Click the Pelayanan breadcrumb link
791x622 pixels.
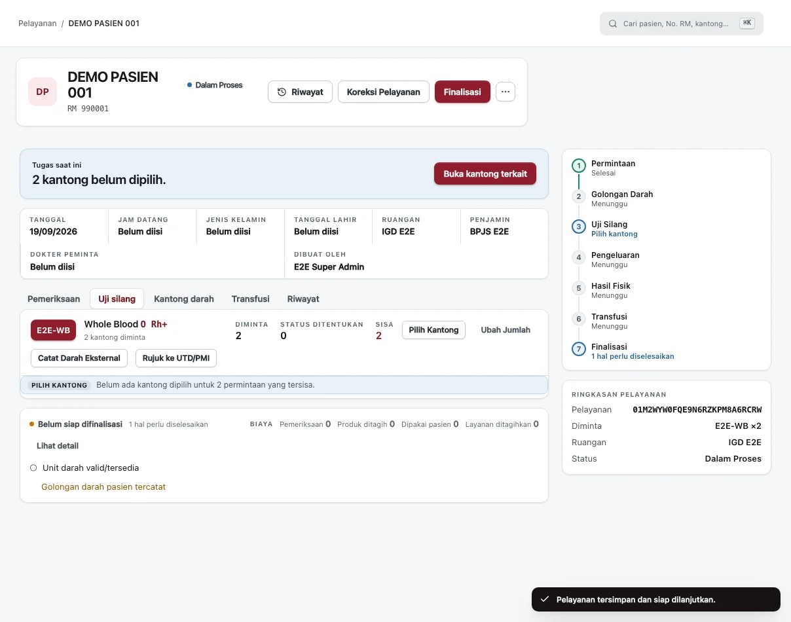[37, 24]
